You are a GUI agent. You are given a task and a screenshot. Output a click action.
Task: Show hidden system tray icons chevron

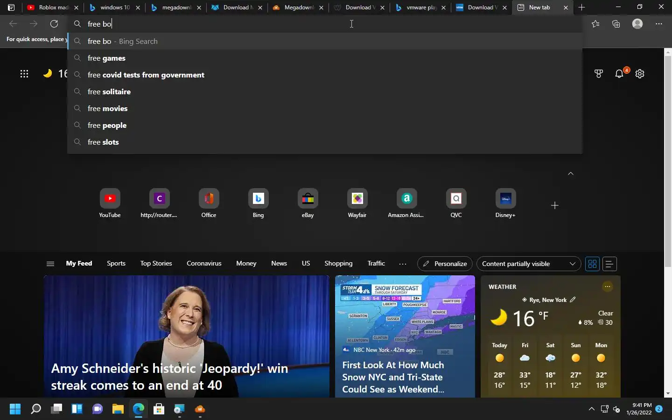coord(591,409)
